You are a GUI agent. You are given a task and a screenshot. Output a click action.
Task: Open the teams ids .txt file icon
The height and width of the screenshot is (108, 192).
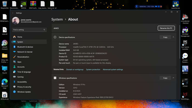(x=52, y=5)
